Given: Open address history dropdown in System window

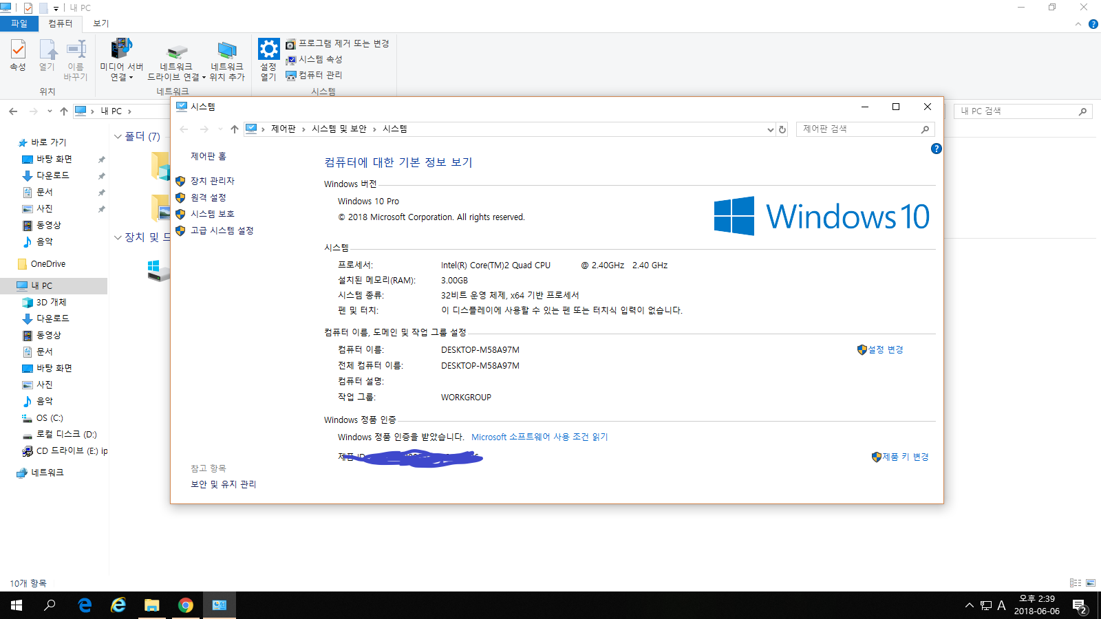Looking at the screenshot, I should [x=770, y=129].
